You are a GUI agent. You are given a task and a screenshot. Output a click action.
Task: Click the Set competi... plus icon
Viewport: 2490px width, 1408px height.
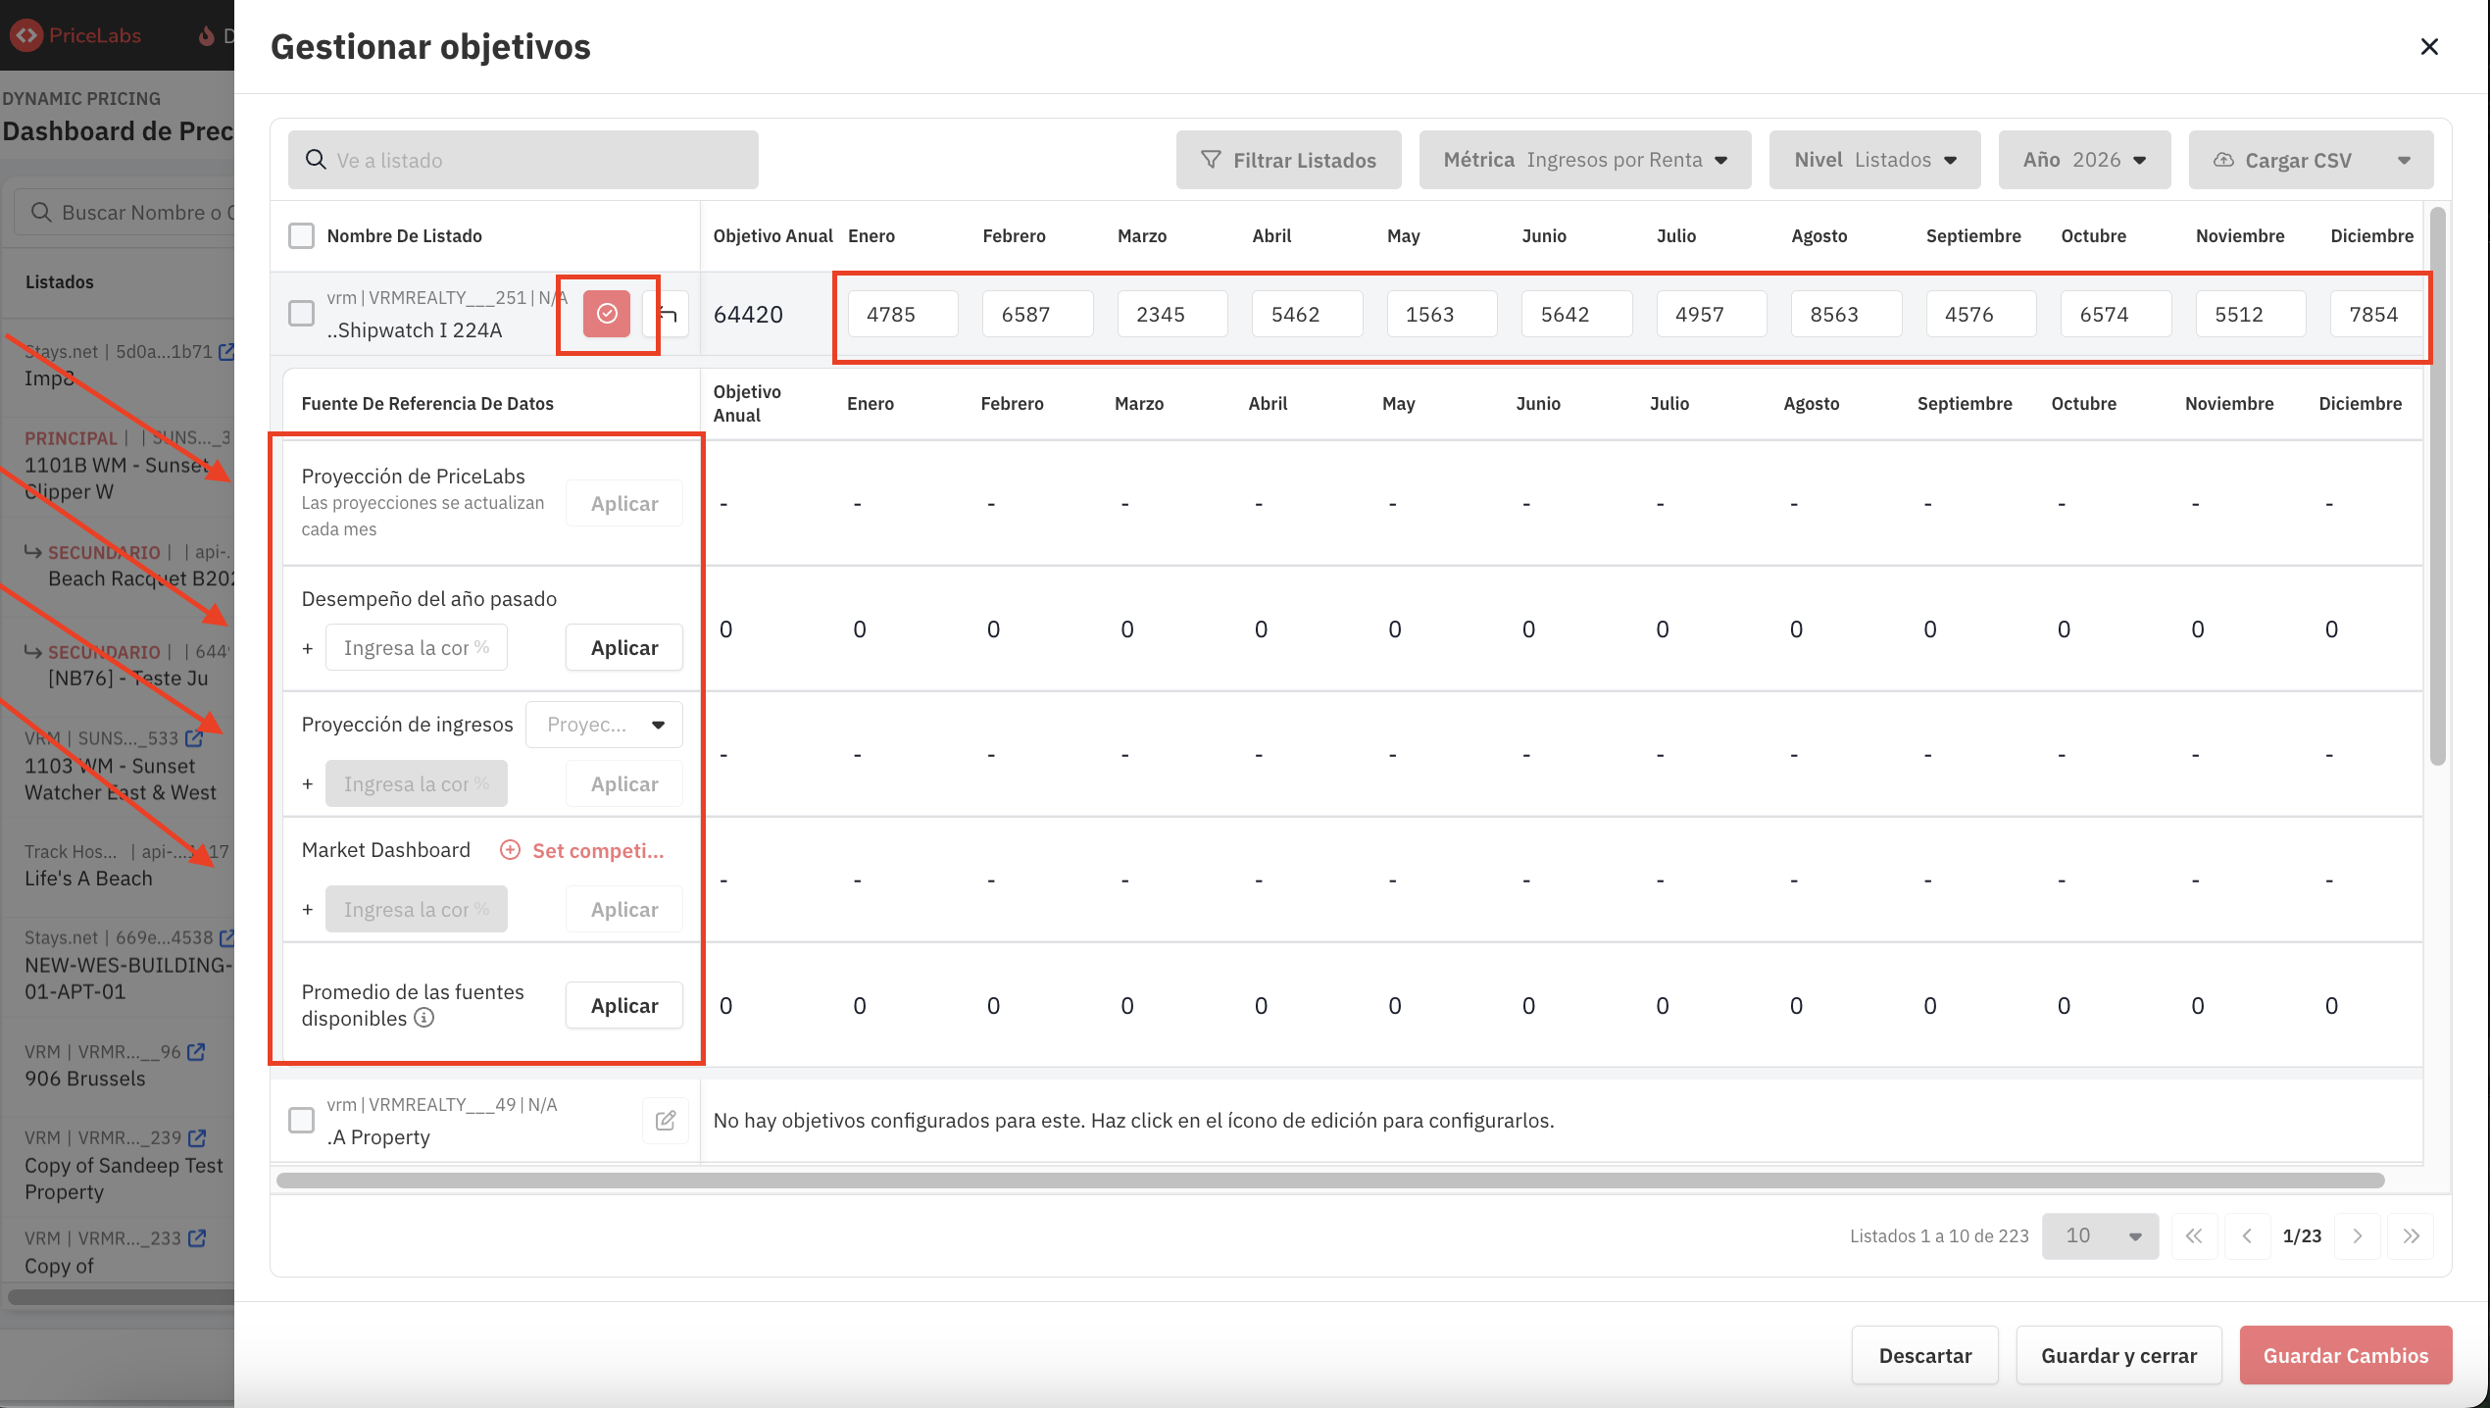tap(510, 850)
